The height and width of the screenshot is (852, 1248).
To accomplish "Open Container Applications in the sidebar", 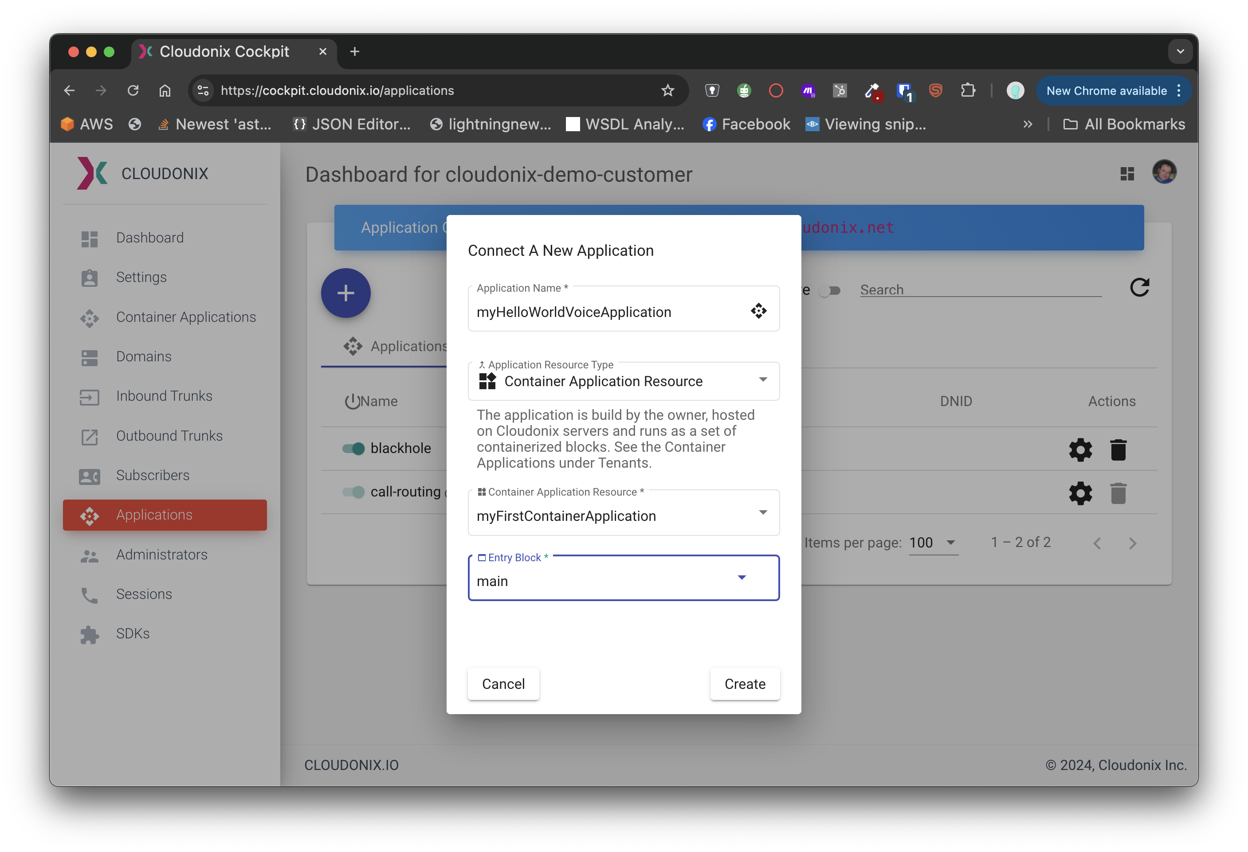I will click(x=185, y=317).
